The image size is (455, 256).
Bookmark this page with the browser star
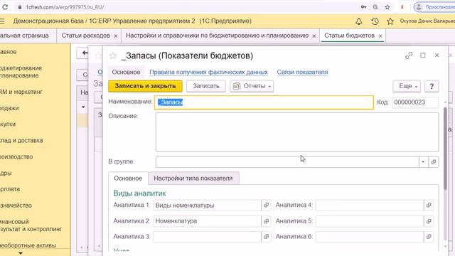pyautogui.click(x=387, y=7)
